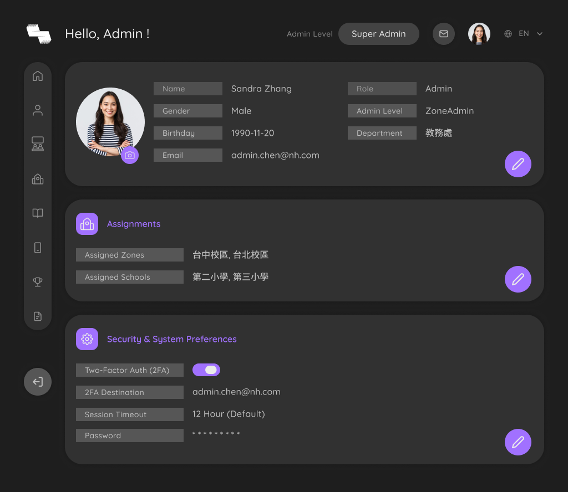Viewport: 568px width, 492px height.
Task: Click the department value 教務處
Action: (439, 133)
